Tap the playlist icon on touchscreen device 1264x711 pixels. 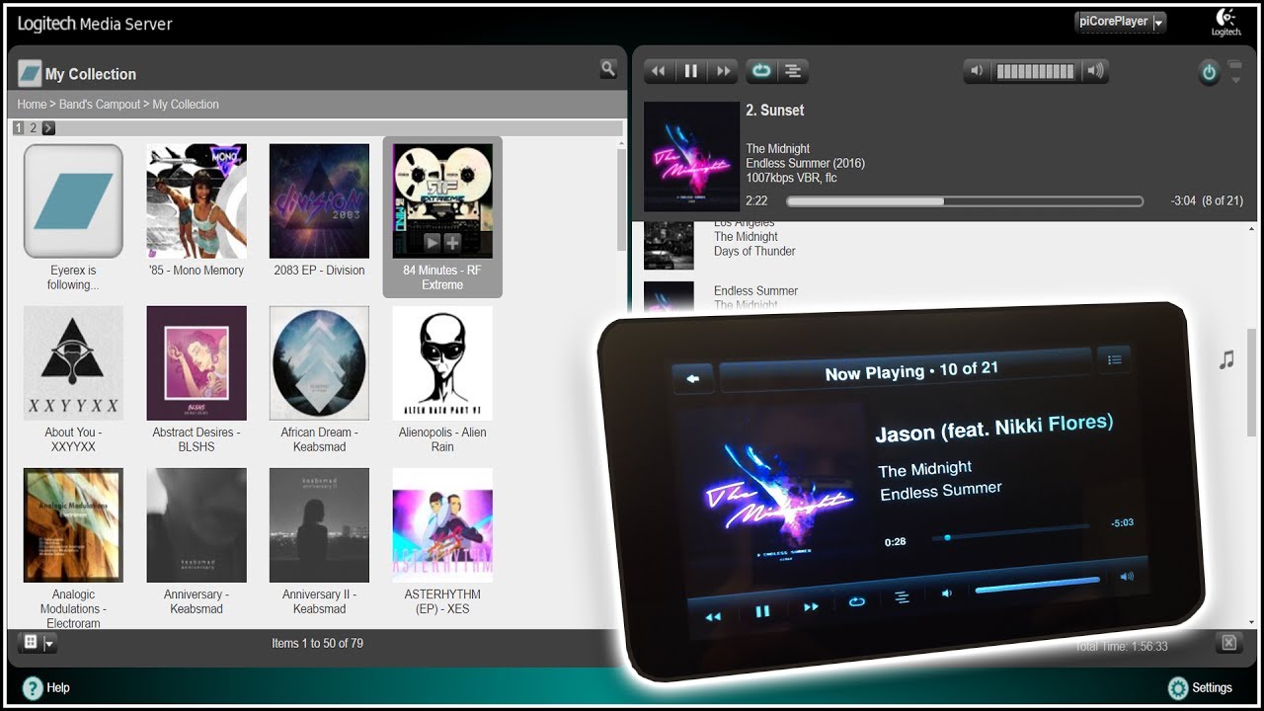tap(1114, 359)
